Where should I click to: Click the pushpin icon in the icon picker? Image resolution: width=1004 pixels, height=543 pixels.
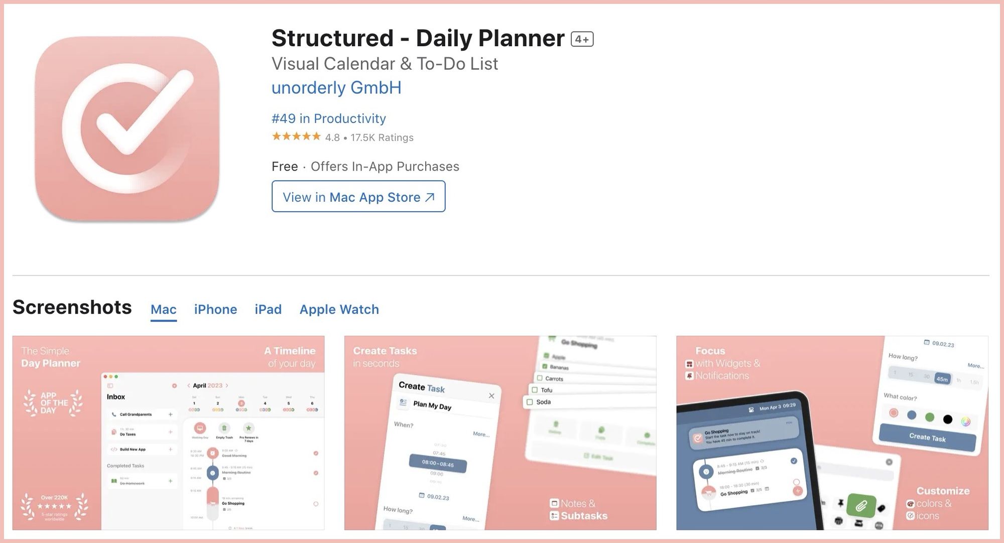(840, 502)
